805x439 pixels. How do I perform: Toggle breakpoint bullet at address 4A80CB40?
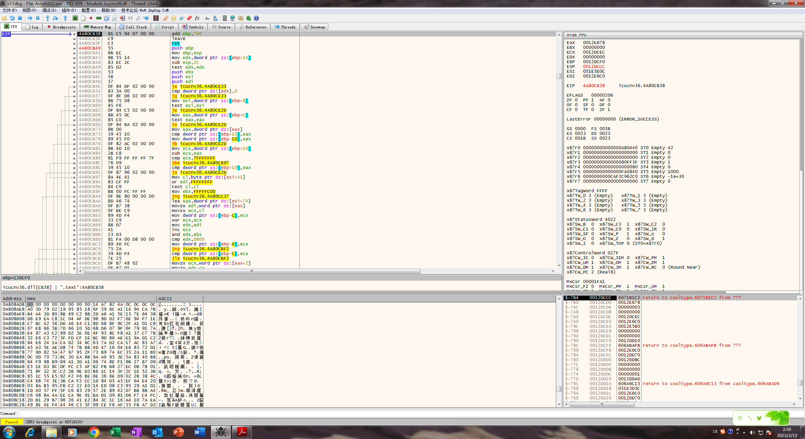tap(74, 48)
